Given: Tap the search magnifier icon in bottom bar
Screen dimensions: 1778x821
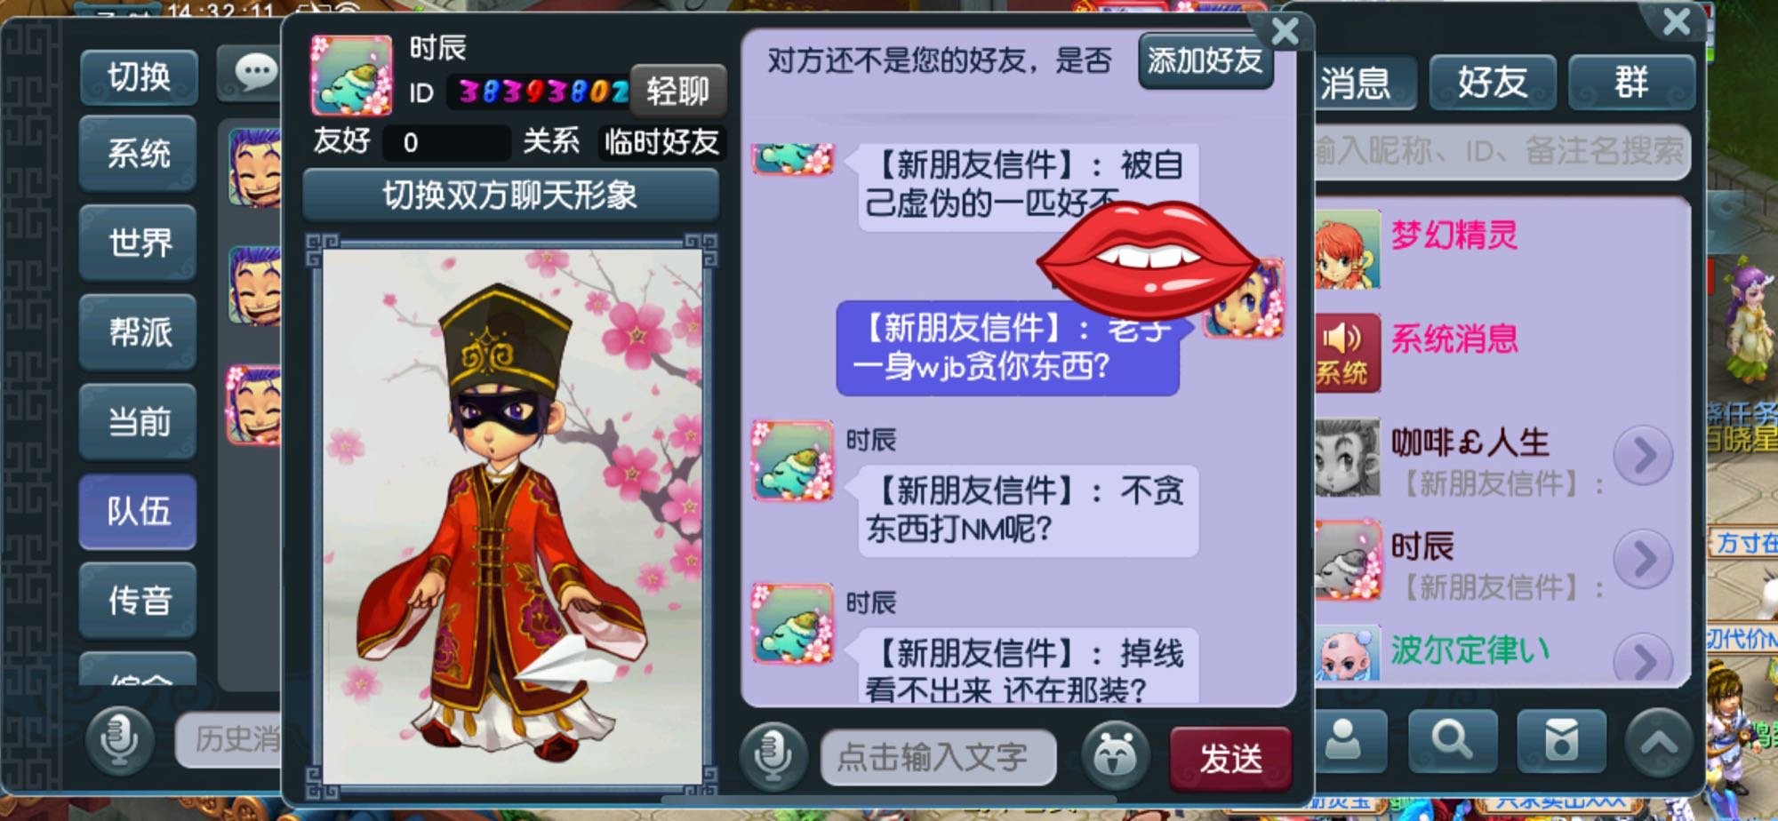Looking at the screenshot, I should (1452, 740).
